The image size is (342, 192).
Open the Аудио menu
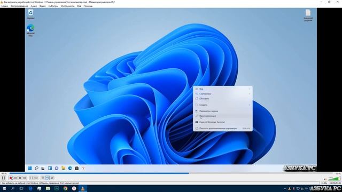pyautogui.click(x=34, y=6)
